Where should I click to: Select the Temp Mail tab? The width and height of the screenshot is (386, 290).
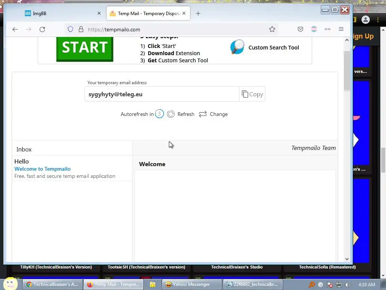click(148, 13)
